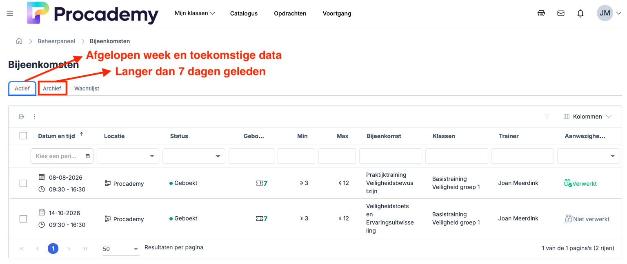Open the Status filter dropdown
Image resolution: width=627 pixels, height=264 pixels.
click(x=194, y=156)
